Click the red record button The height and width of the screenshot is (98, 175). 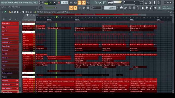coord(59,3)
